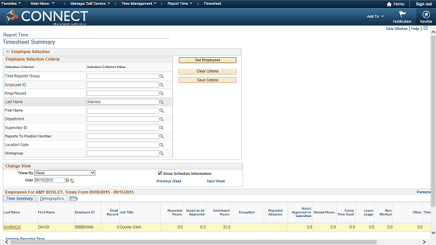The width and height of the screenshot is (436, 245).
Task: Select the Timesheet breadcrumb item
Action: [212, 3]
